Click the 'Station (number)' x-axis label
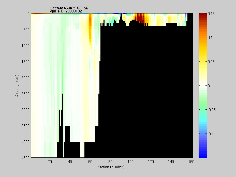236x177 pixels. (x=111, y=167)
